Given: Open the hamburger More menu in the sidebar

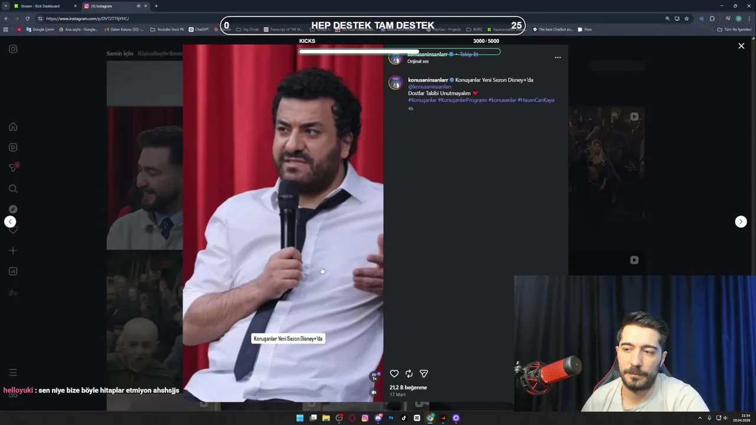Looking at the screenshot, I should click(13, 372).
